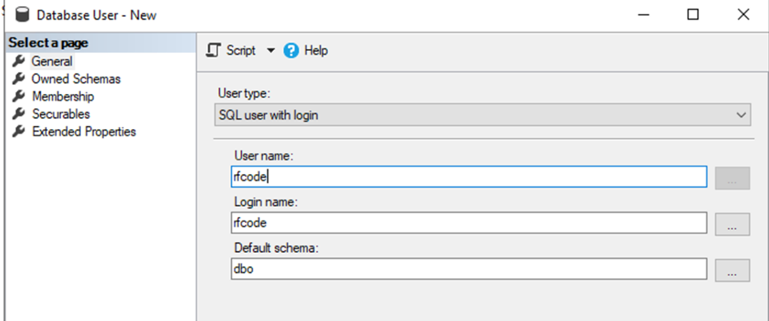Maximize the Database User dialog
The height and width of the screenshot is (321, 769).
click(693, 14)
